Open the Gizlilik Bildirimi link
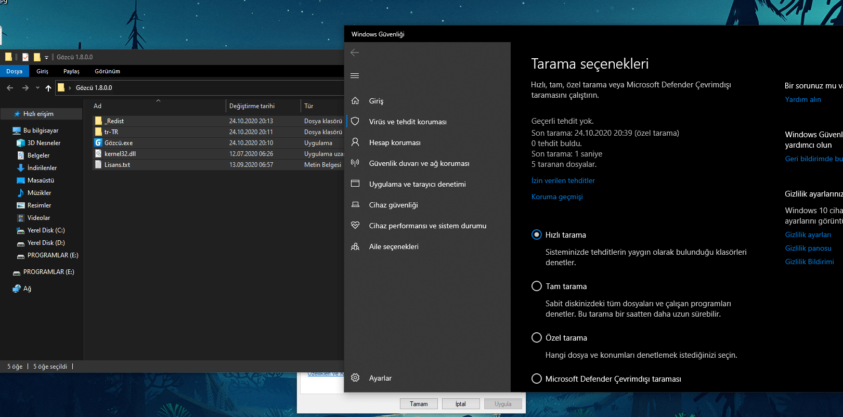843x417 pixels. click(x=810, y=262)
